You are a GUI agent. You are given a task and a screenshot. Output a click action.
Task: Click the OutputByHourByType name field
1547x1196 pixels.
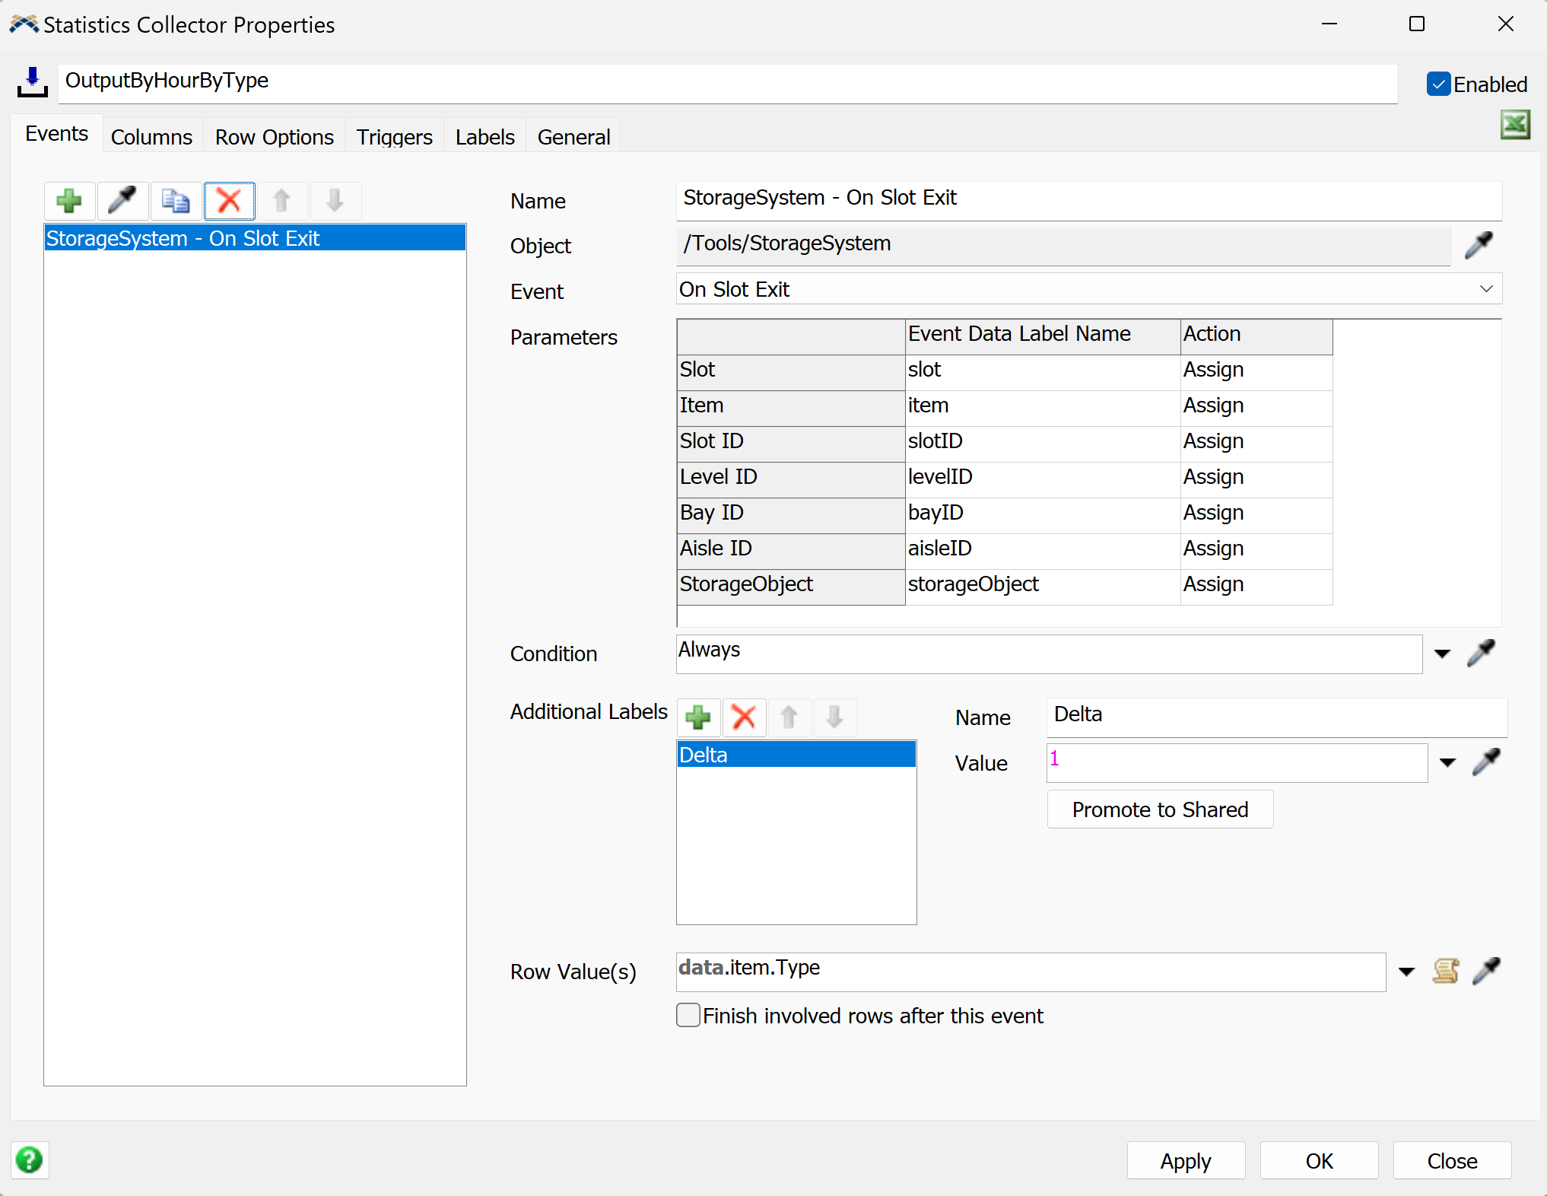(x=726, y=81)
